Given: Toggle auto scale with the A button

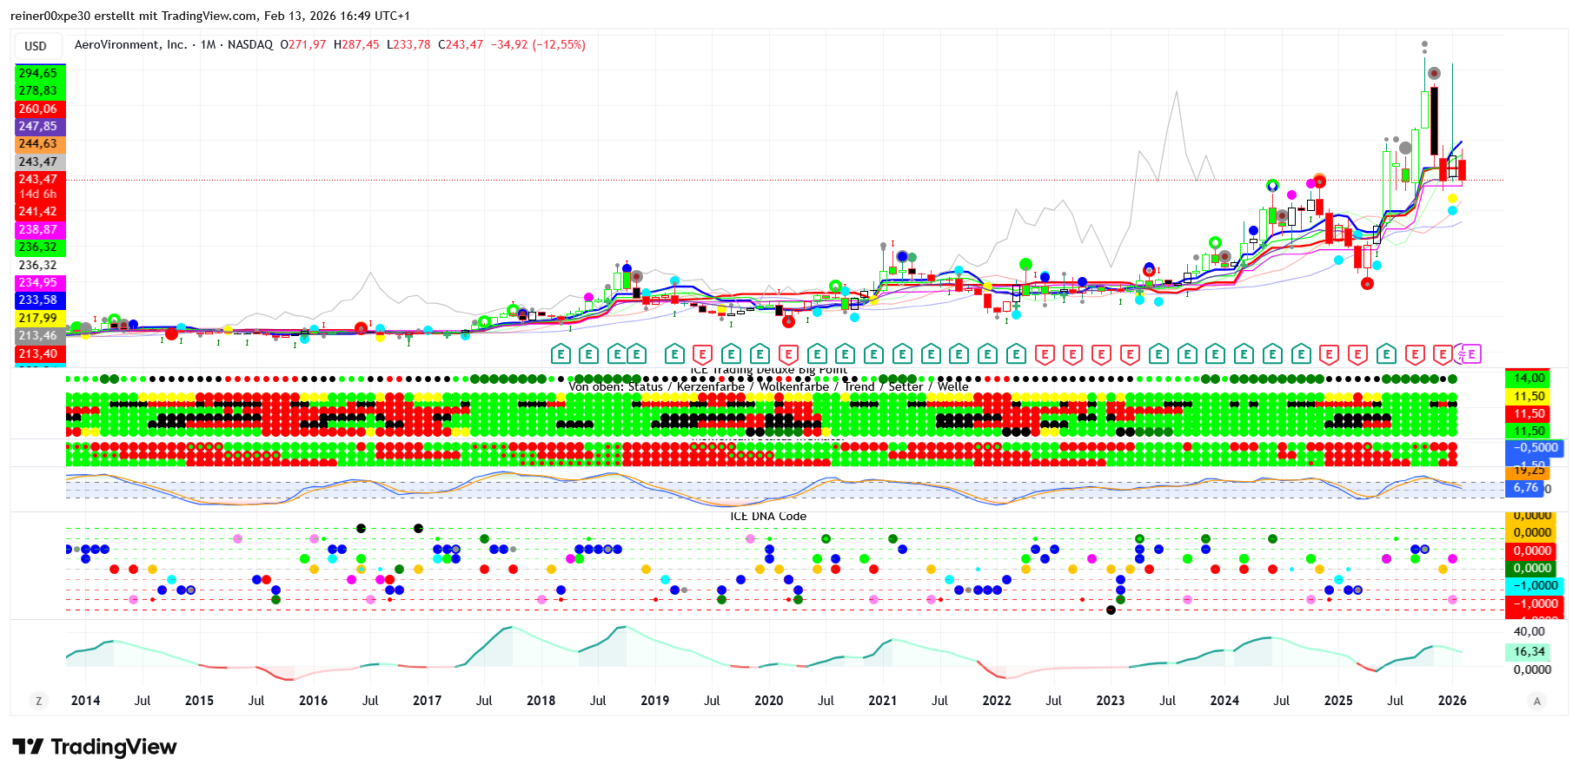Looking at the screenshot, I should [1537, 702].
